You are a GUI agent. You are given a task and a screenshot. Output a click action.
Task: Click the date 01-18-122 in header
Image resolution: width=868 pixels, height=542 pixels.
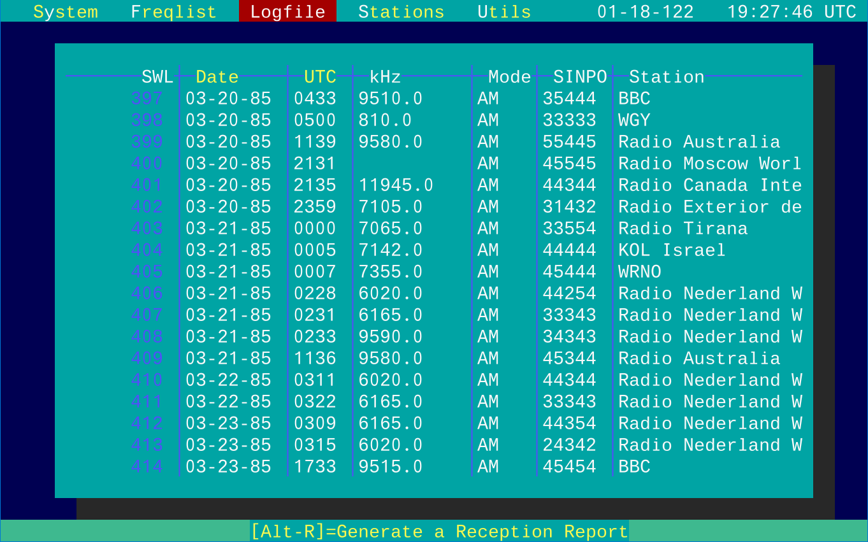[645, 11]
